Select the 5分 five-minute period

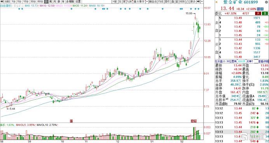coord(19,2)
